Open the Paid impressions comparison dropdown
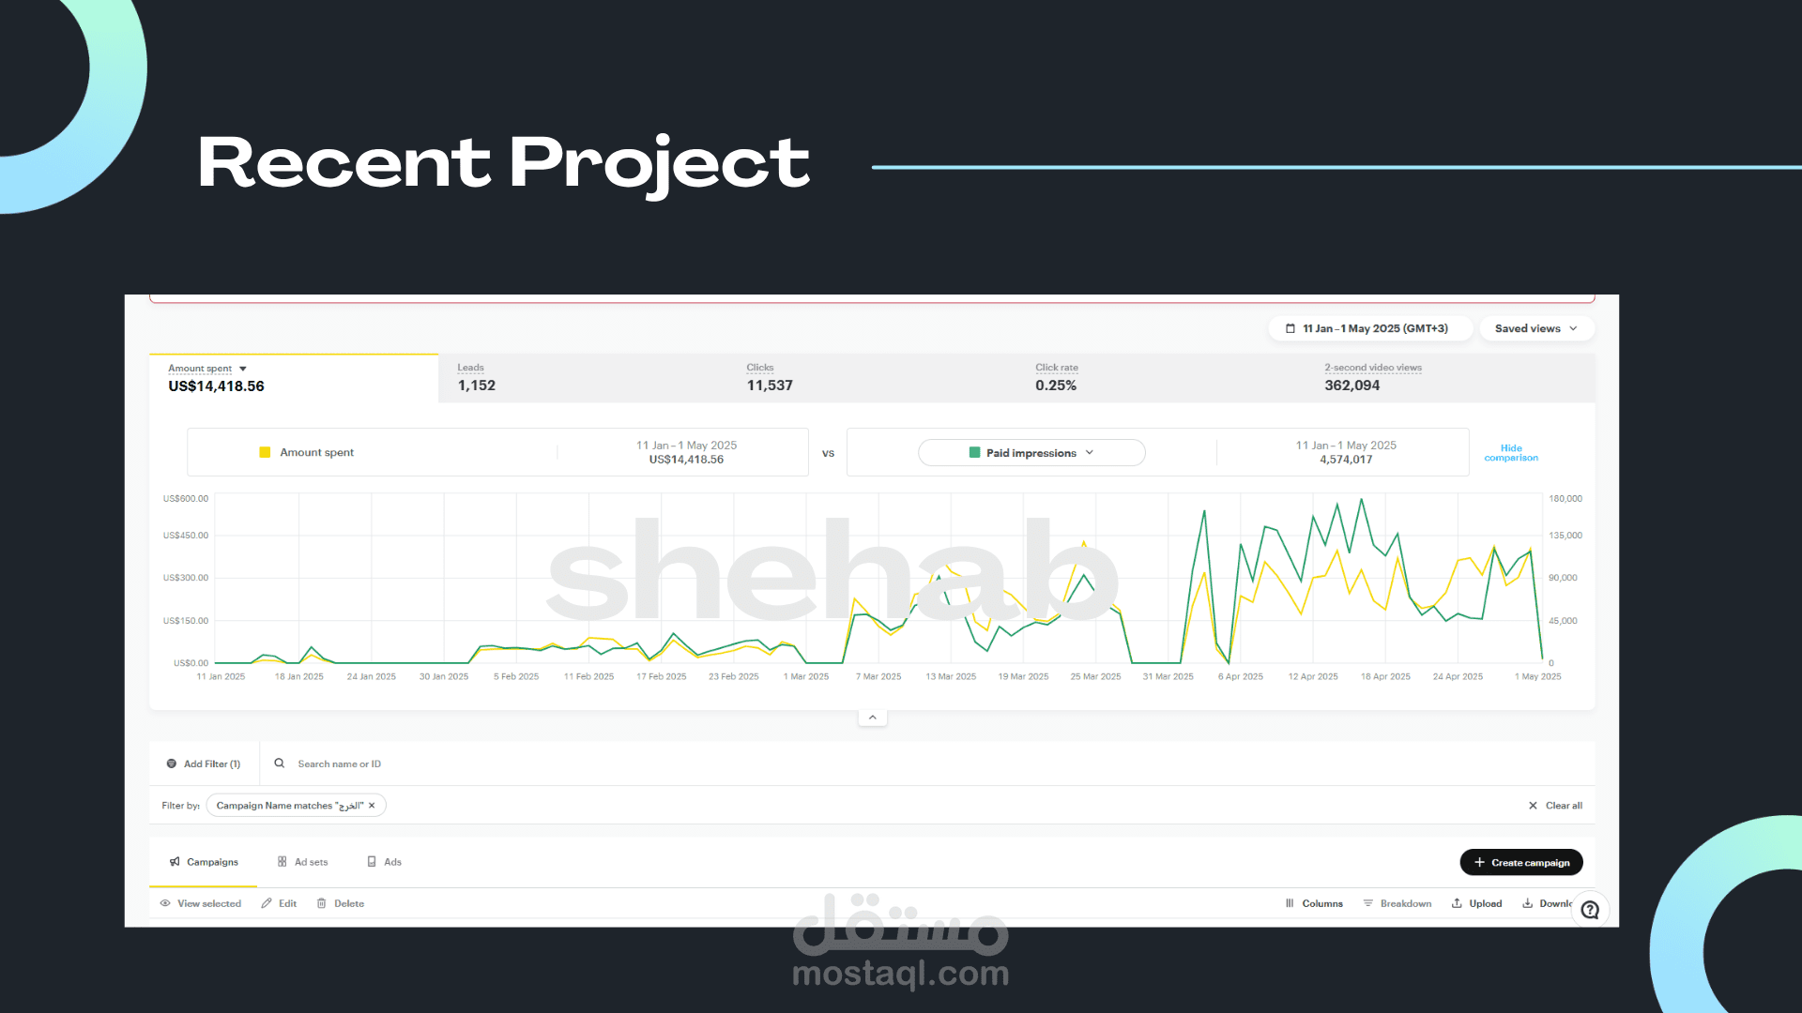The width and height of the screenshot is (1802, 1013). click(1031, 452)
